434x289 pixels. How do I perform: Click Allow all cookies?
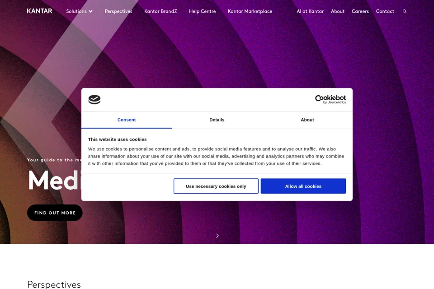(x=303, y=186)
